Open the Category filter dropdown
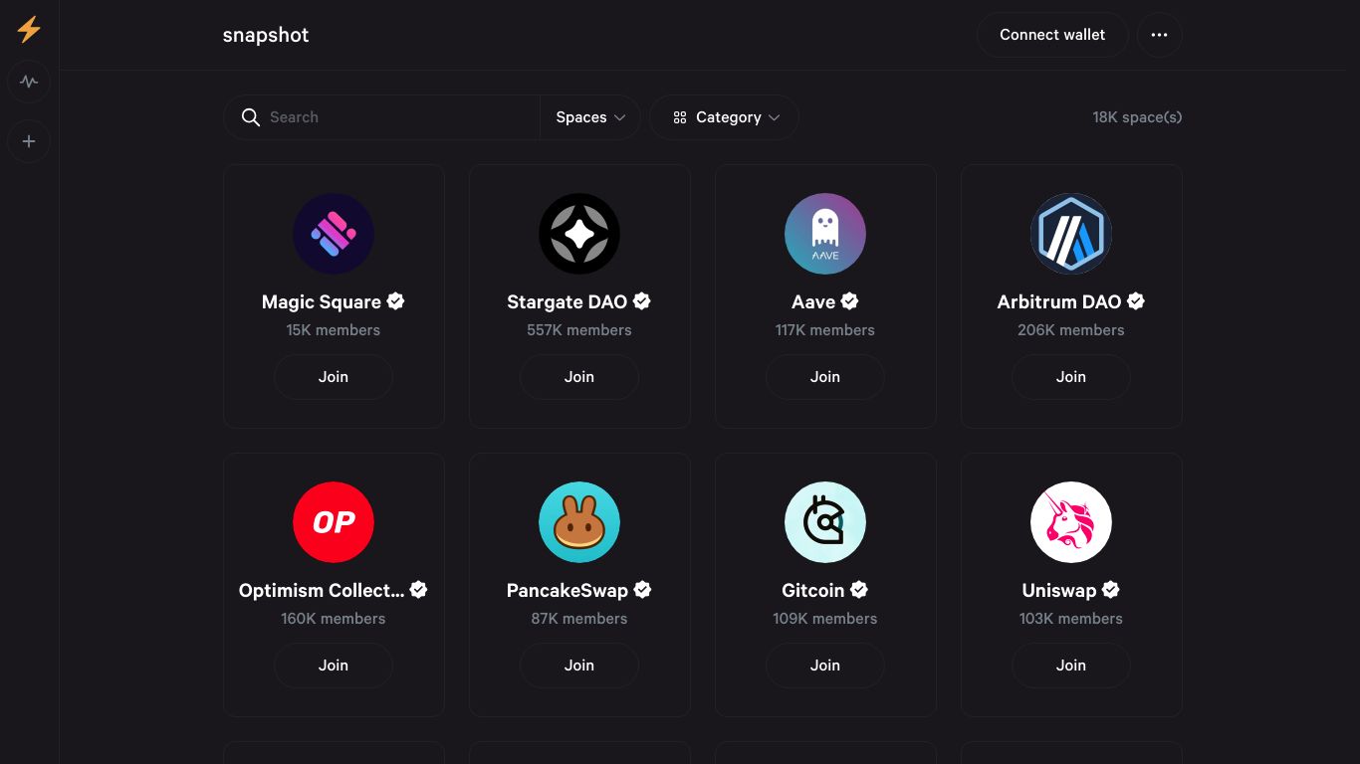This screenshot has height=764, width=1360. 724,117
